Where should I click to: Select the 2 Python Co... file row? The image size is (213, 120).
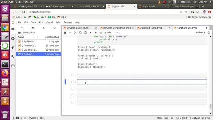(x=38, y=46)
